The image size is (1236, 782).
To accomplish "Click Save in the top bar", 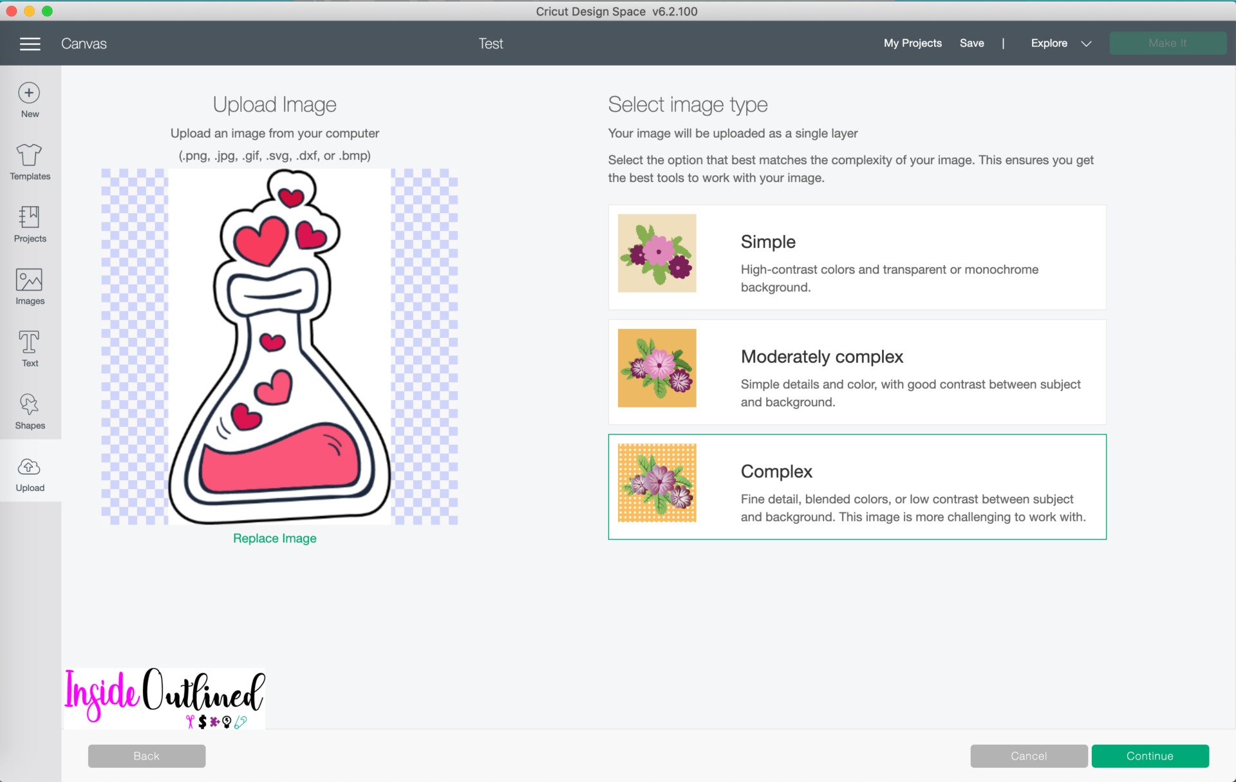I will point(971,43).
